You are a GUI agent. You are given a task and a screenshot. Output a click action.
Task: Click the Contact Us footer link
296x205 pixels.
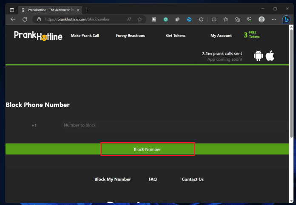coord(193,179)
